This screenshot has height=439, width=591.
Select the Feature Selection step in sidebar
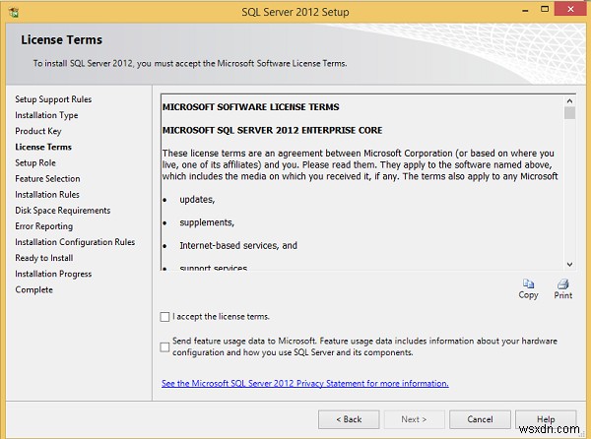pyautogui.click(x=47, y=179)
